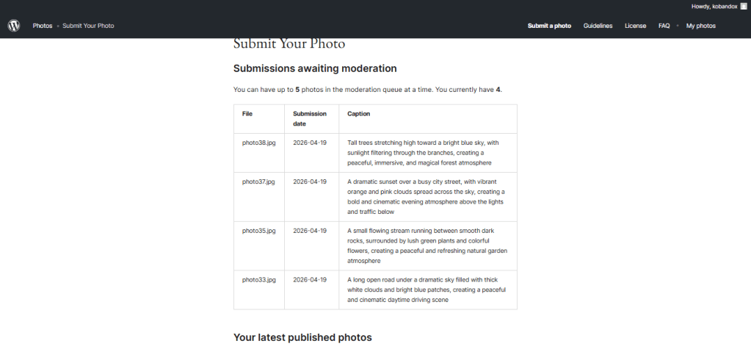751x352 pixels.
Task: Open the My photos page
Action: (x=700, y=26)
